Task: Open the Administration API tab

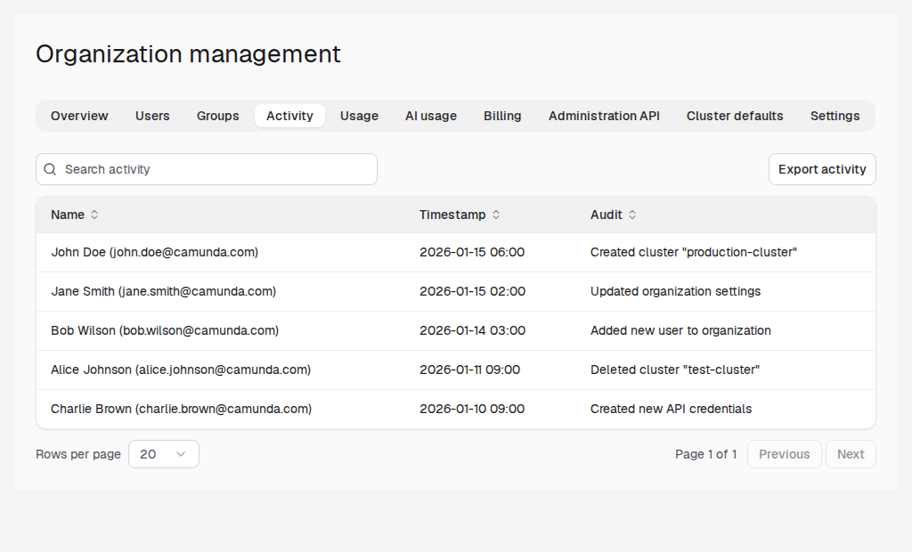Action: pyautogui.click(x=604, y=116)
